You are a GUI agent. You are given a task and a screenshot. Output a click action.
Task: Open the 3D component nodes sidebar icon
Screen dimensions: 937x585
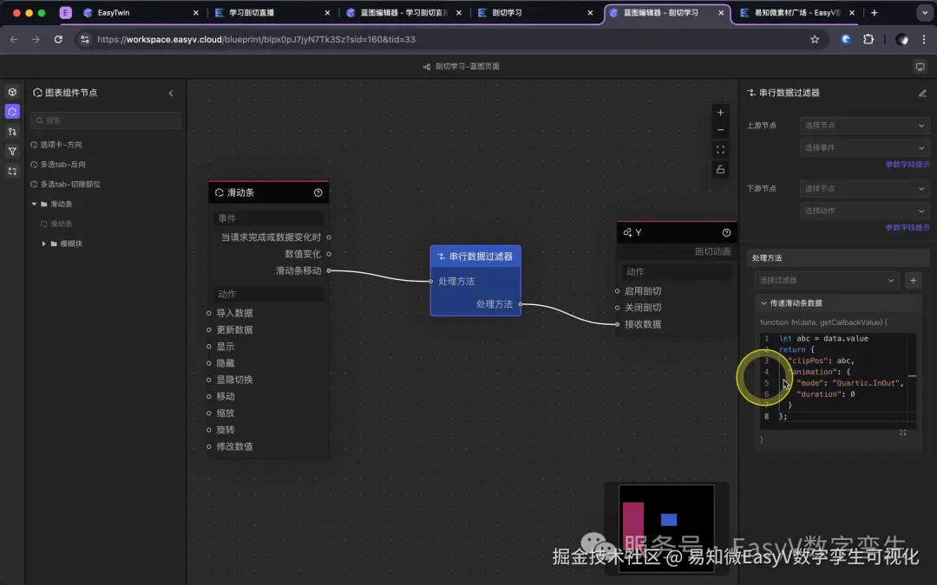coord(12,92)
